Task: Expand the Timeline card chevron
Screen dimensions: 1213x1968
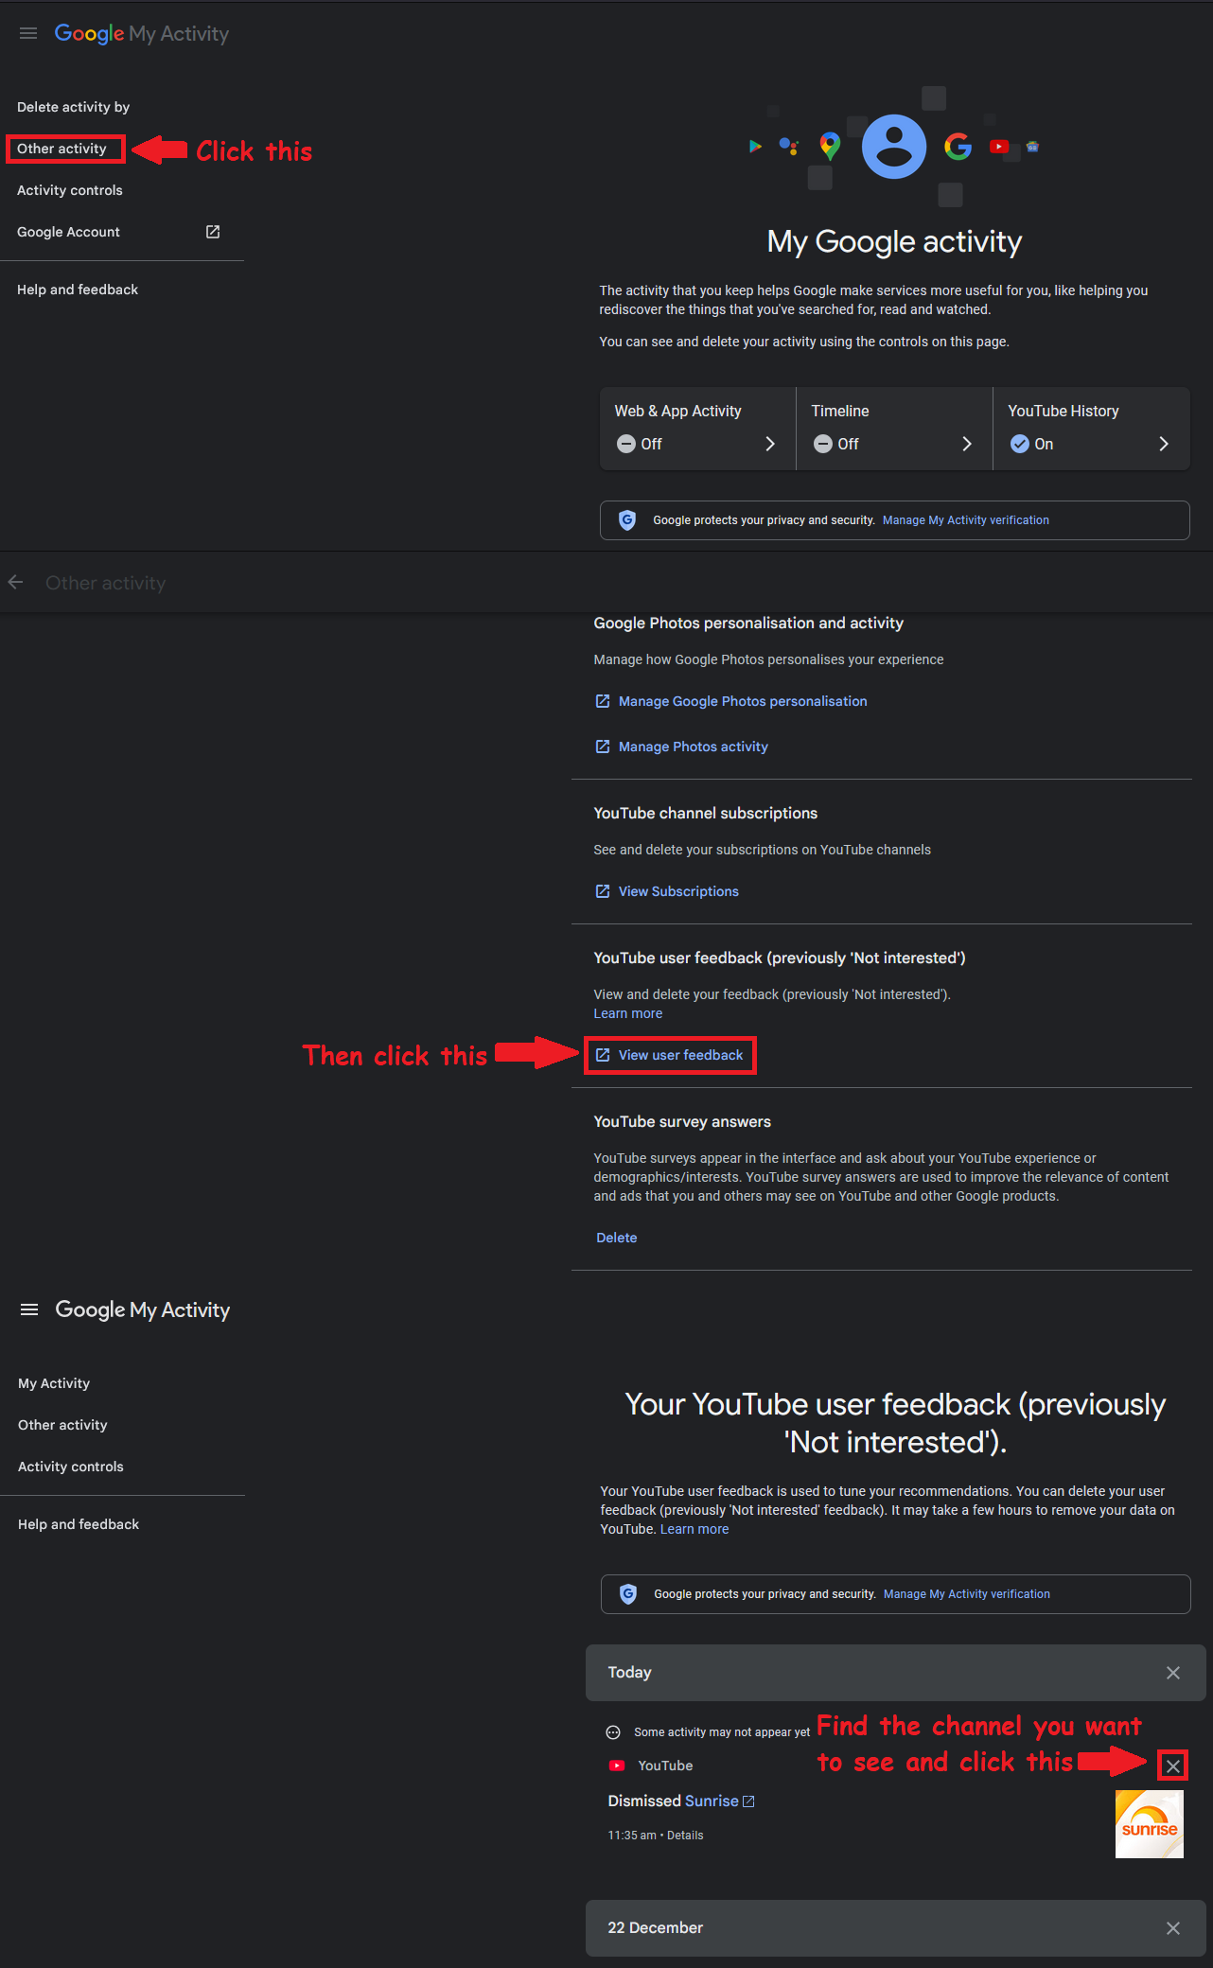Action: pos(967,444)
